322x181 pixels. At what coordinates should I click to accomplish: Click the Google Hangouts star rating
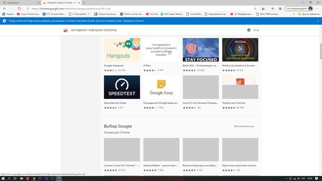111,70
